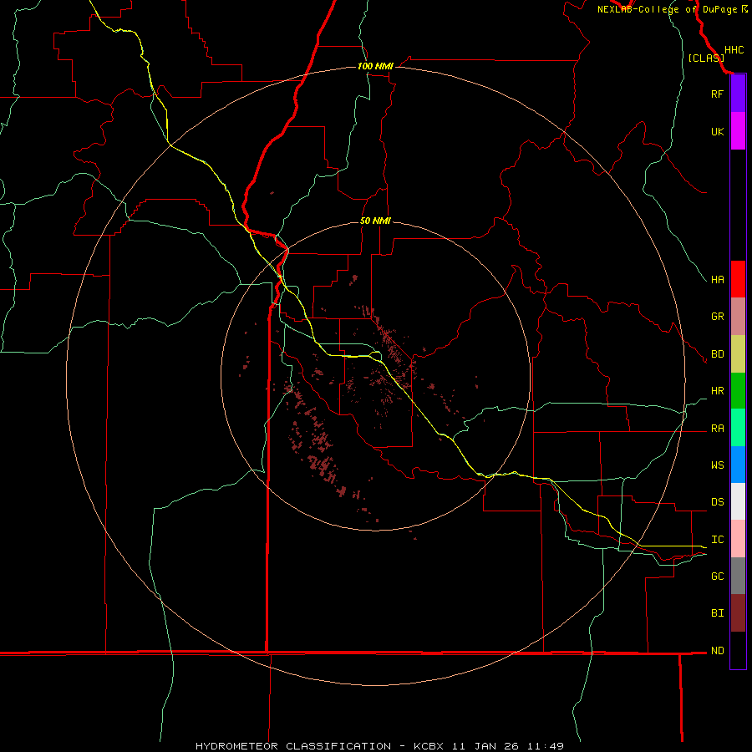Image resolution: width=752 pixels, height=752 pixels.
Task: Click the UK magenta legend swatch
Action: point(738,131)
